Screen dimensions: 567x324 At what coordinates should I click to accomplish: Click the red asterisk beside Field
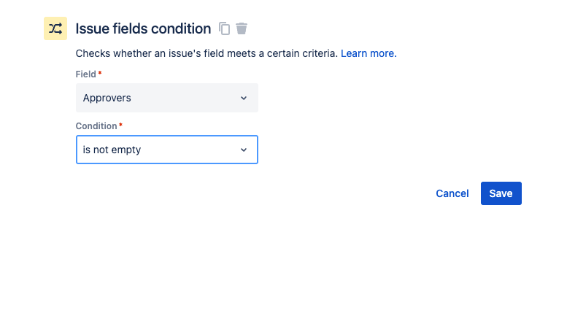coord(100,74)
